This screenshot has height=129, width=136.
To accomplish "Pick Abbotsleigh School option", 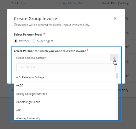I will 65,102.
